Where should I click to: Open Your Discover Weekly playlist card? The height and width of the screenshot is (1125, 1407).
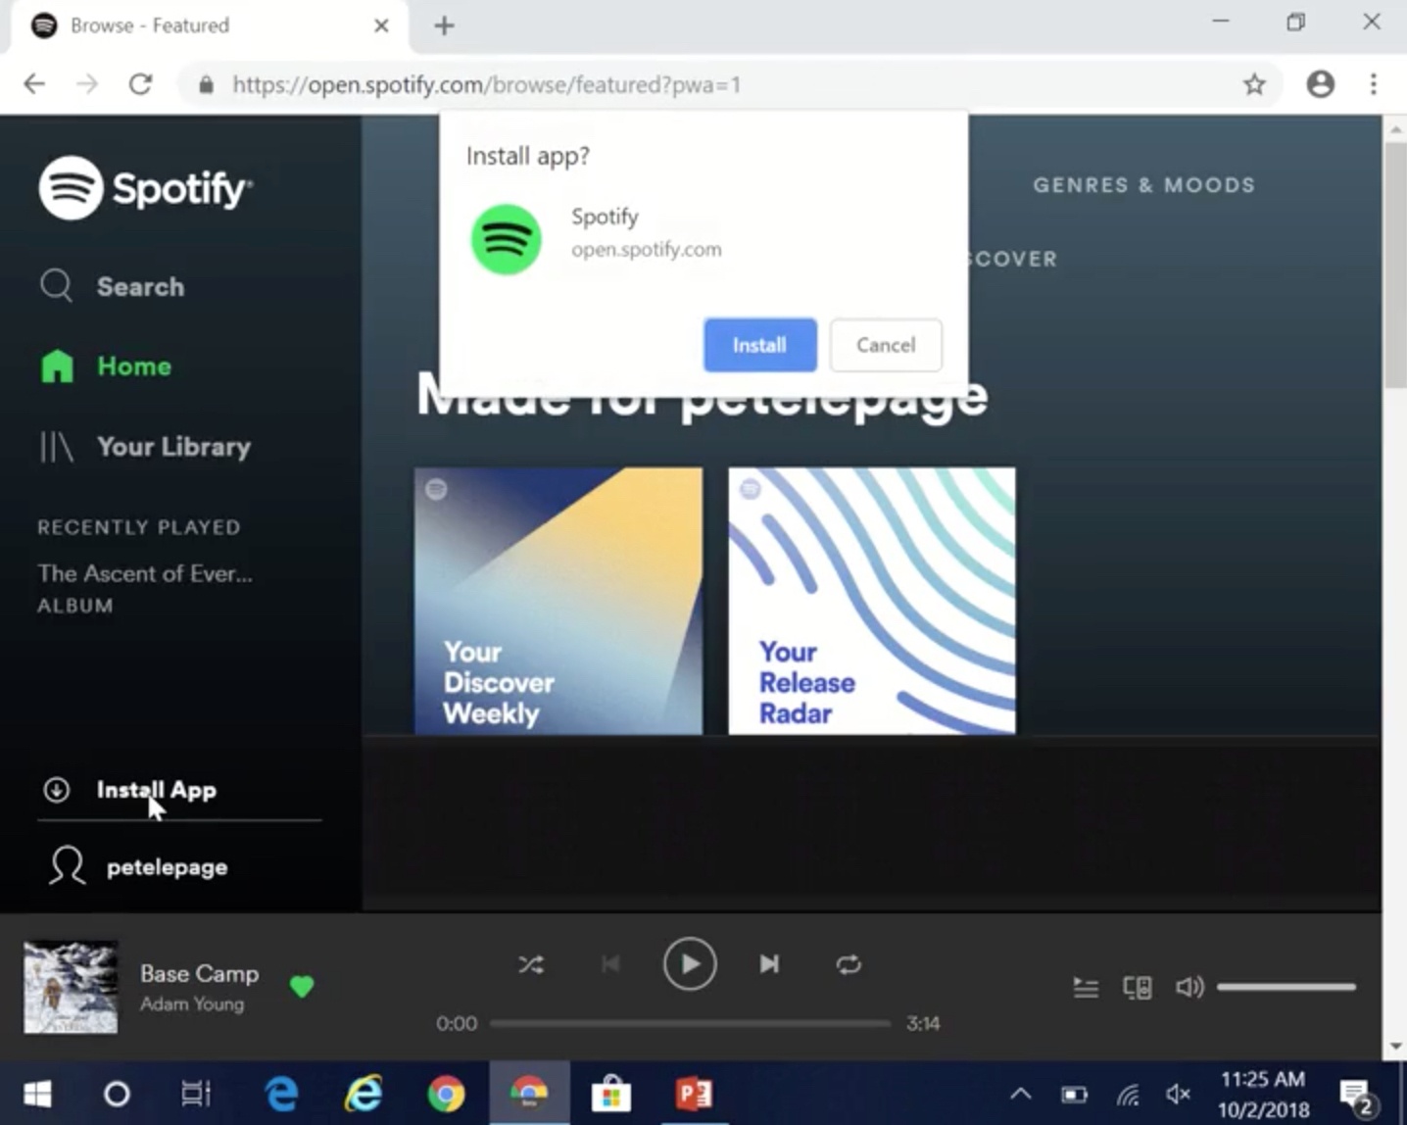tap(558, 601)
